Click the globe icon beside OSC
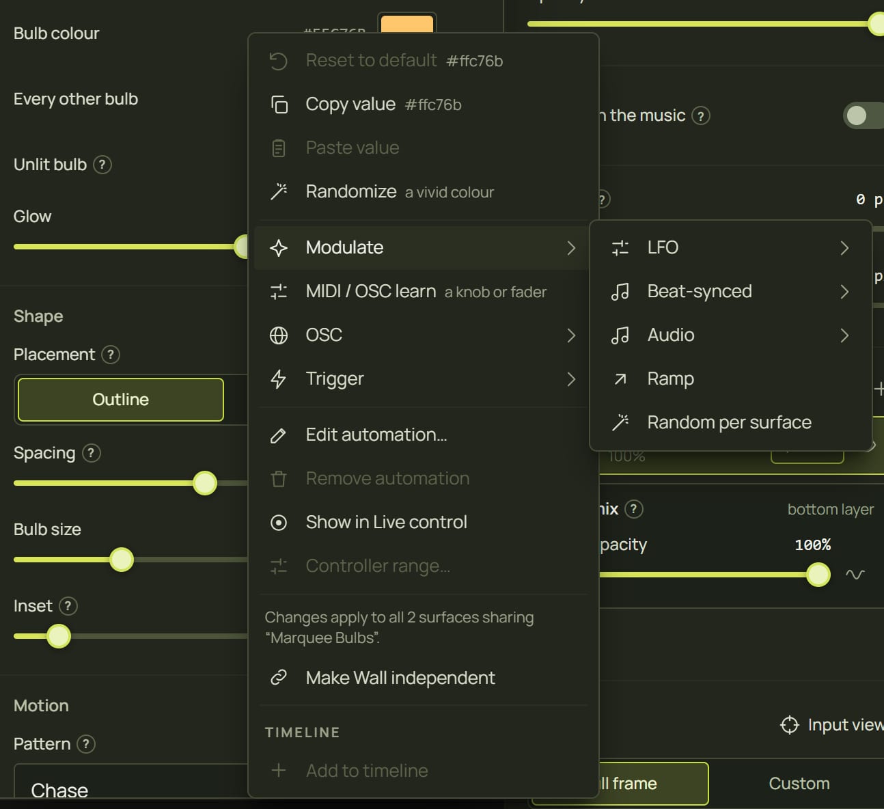Viewport: 884px width, 809px height. [x=279, y=335]
